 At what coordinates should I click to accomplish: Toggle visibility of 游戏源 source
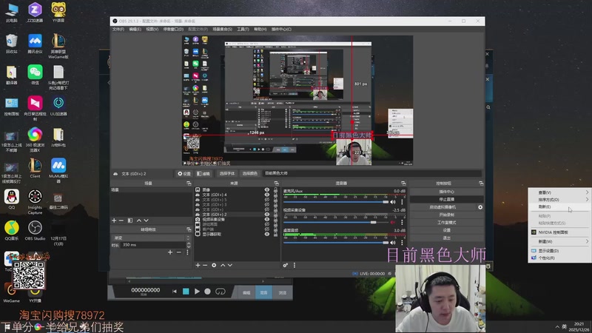point(267,224)
